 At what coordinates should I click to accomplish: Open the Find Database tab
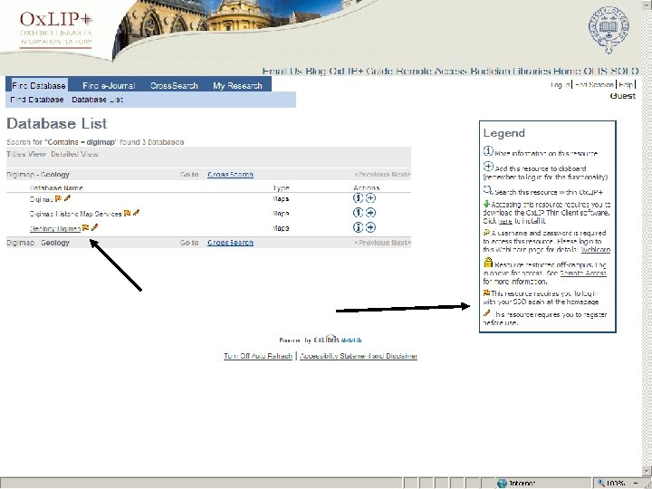(38, 86)
